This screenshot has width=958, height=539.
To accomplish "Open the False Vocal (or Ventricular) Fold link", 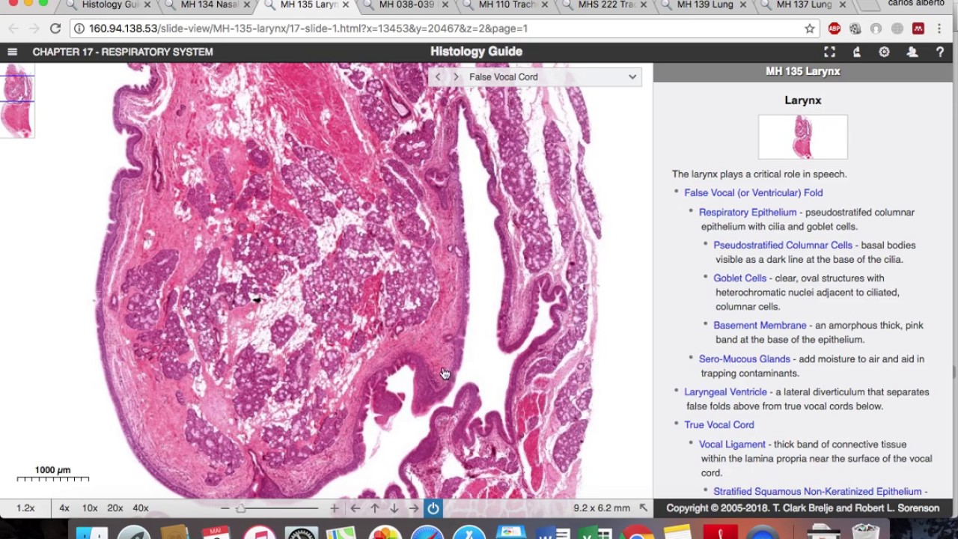I will coord(753,192).
